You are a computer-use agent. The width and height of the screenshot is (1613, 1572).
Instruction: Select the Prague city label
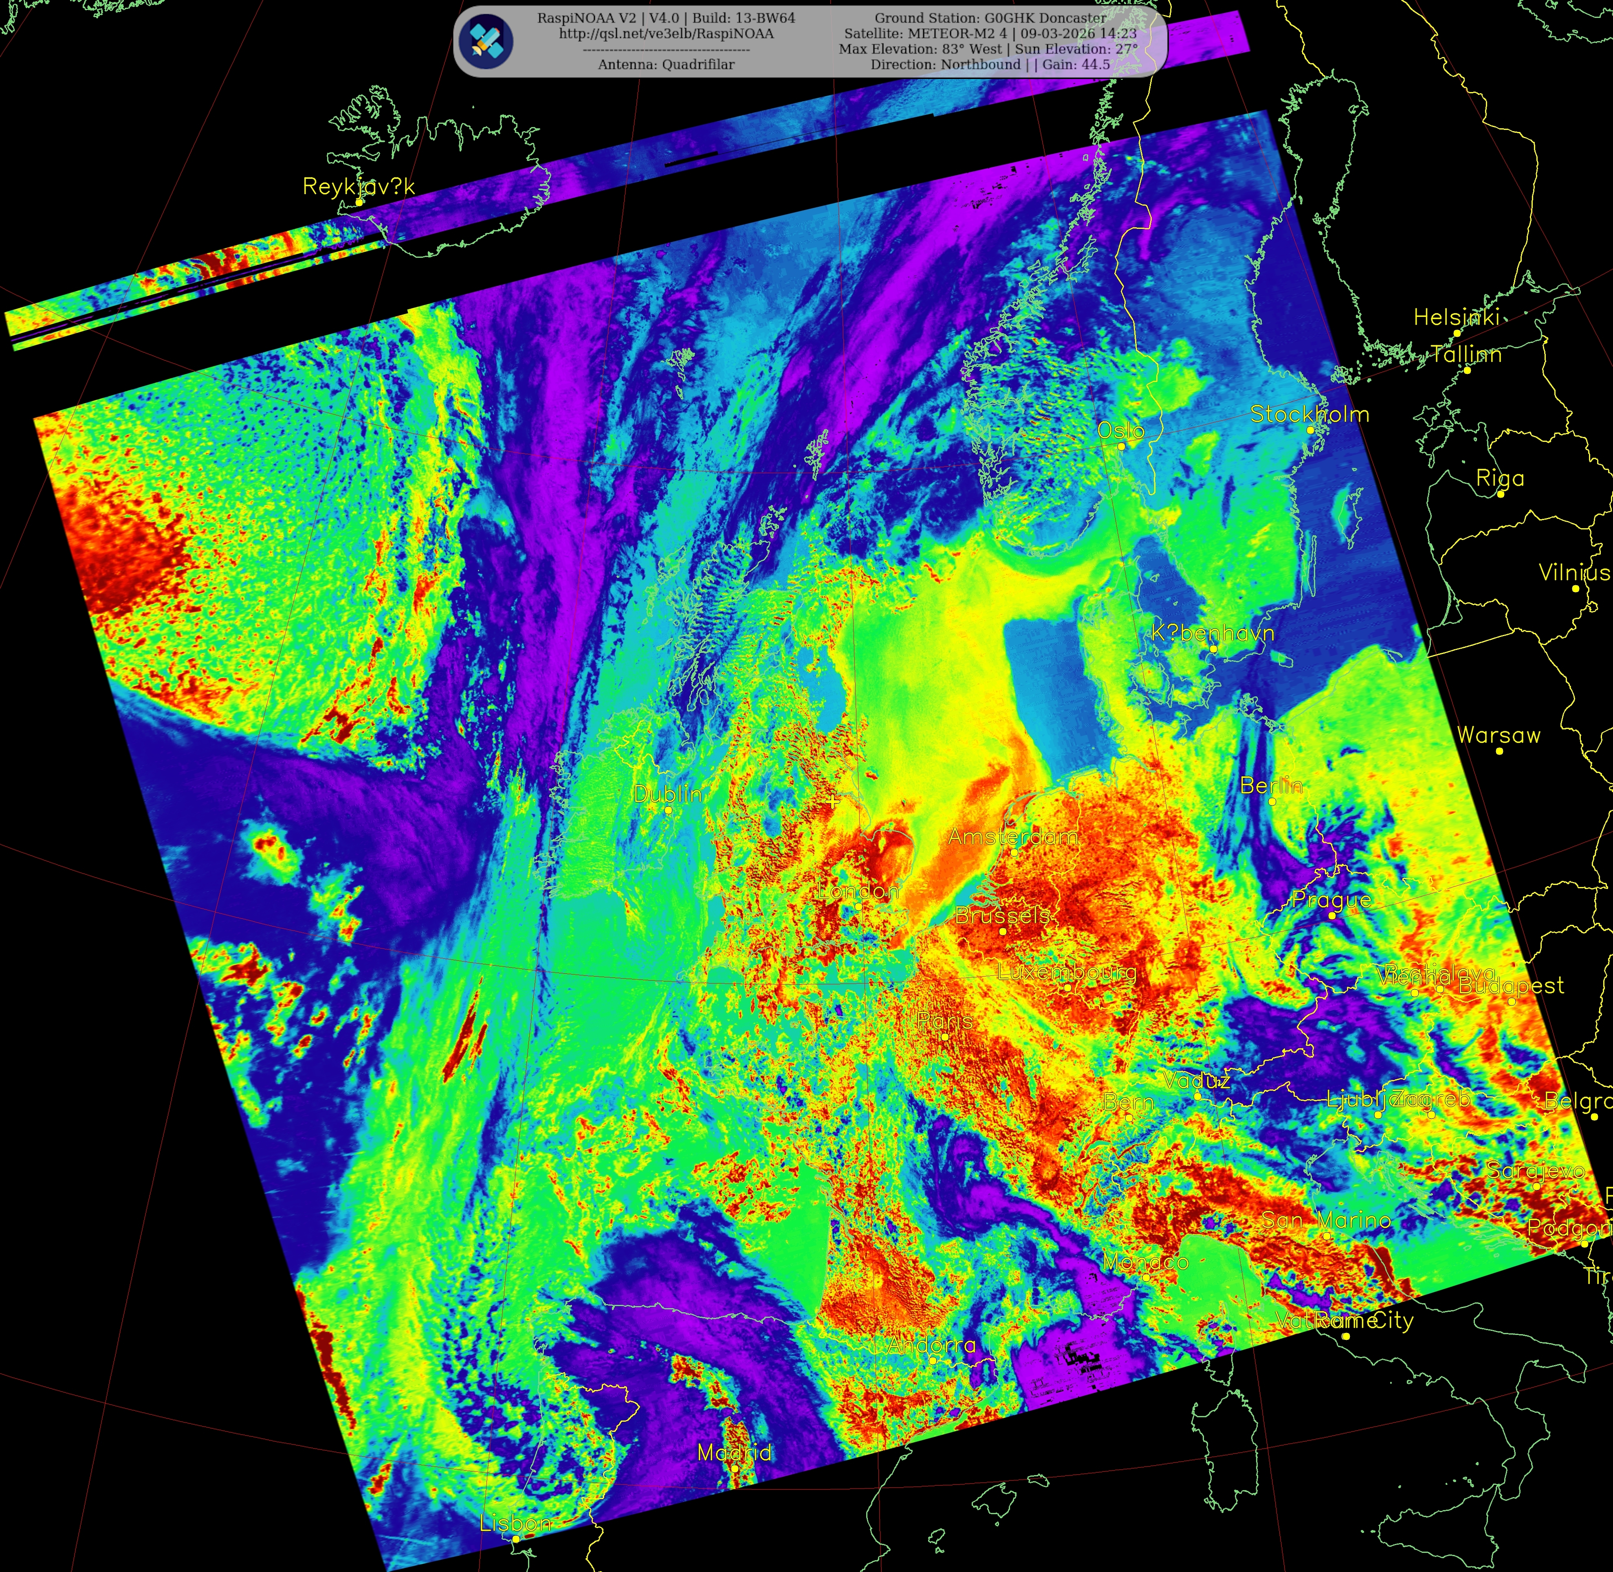click(1331, 899)
